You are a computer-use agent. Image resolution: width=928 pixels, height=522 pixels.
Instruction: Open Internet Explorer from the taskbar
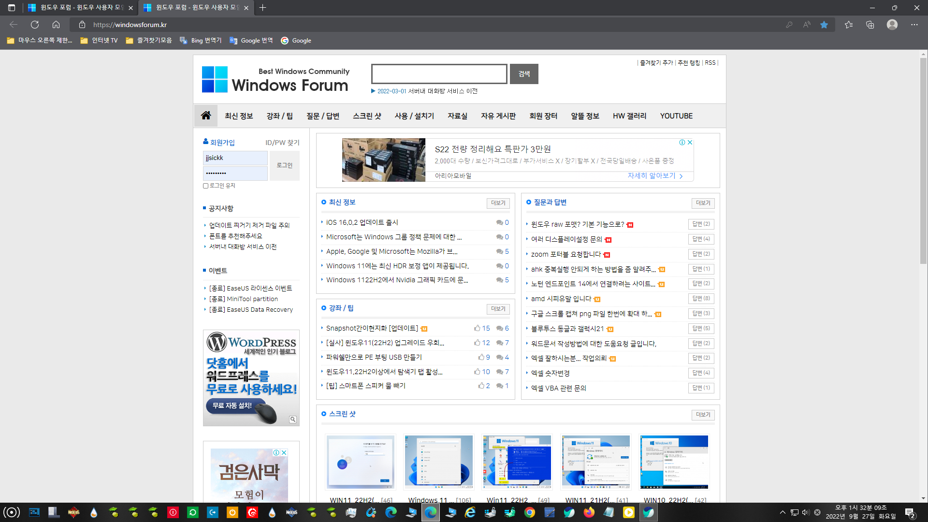[x=470, y=512]
